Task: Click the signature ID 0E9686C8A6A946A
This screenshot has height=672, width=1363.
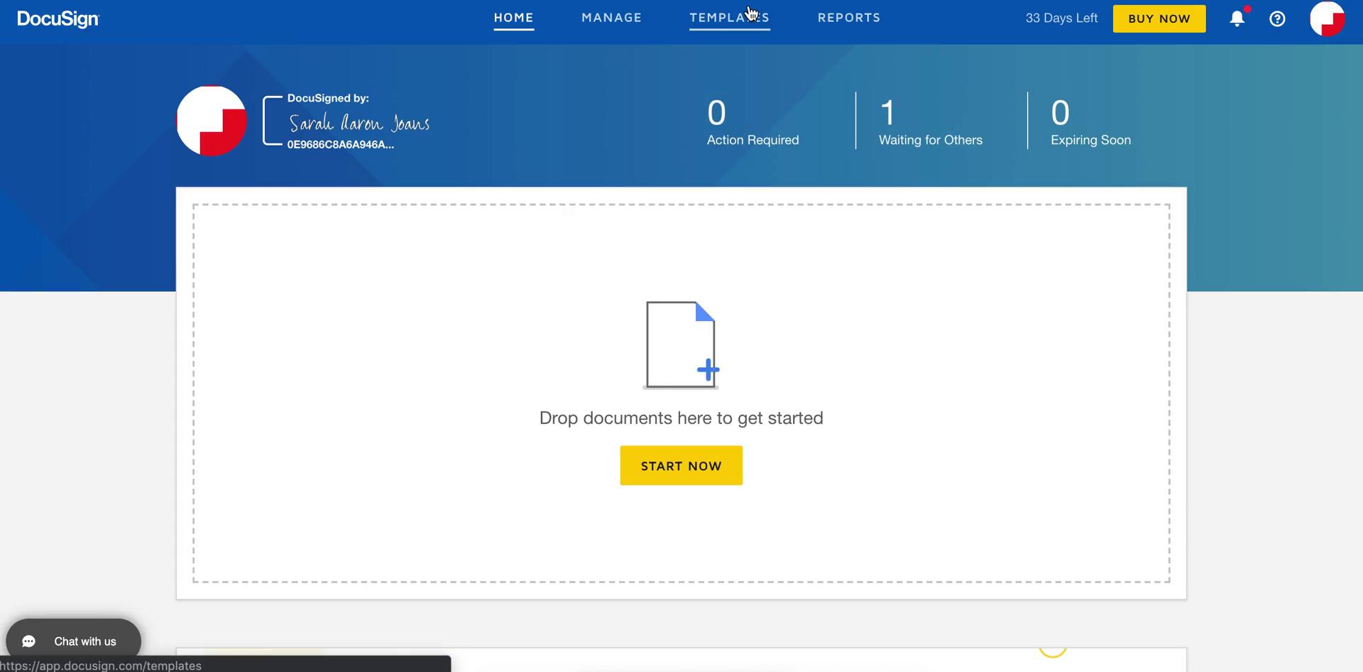Action: click(341, 144)
